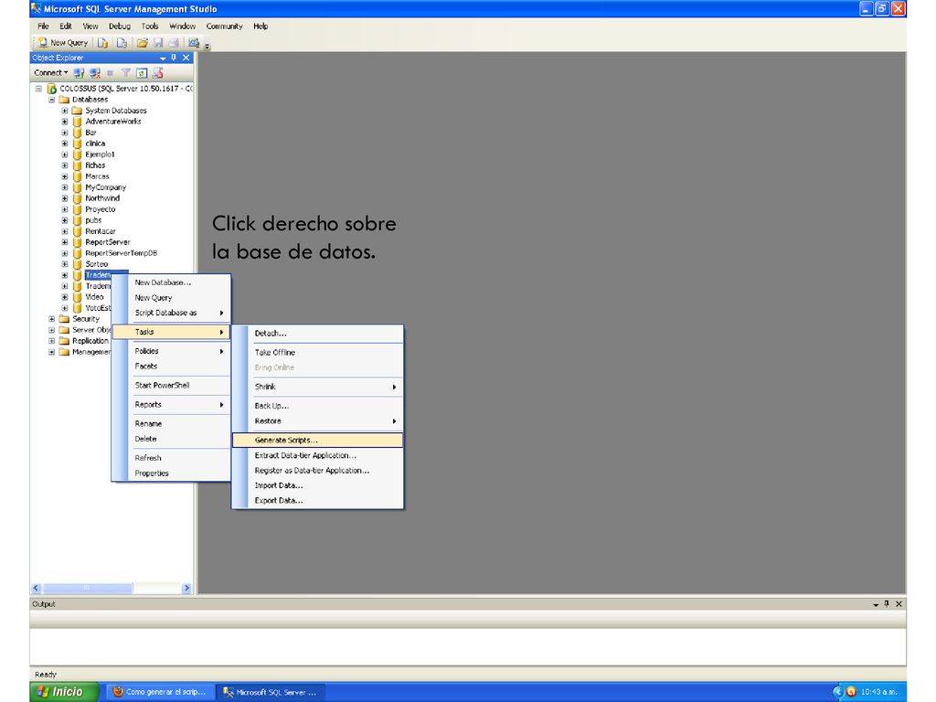
Task: Click Object Explorer horizontal scrollbar right arrow
Action: click(x=186, y=589)
